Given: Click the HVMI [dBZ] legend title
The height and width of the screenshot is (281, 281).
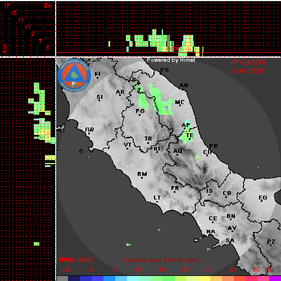Looking at the screenshot, I should (76, 260).
